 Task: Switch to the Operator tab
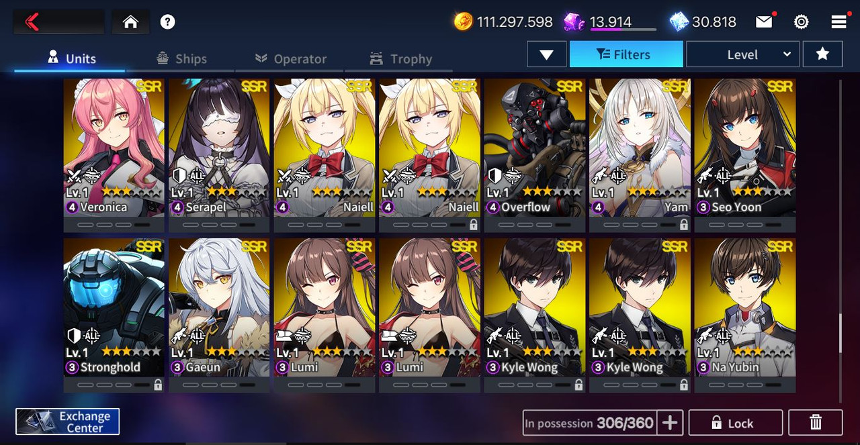coord(291,59)
